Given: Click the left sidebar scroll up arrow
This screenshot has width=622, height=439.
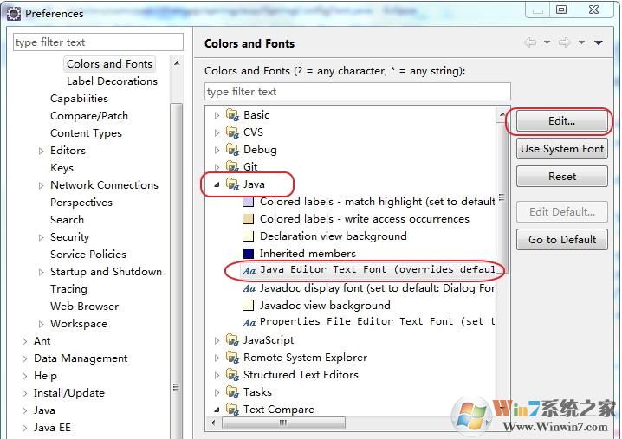Looking at the screenshot, I should 177,63.
